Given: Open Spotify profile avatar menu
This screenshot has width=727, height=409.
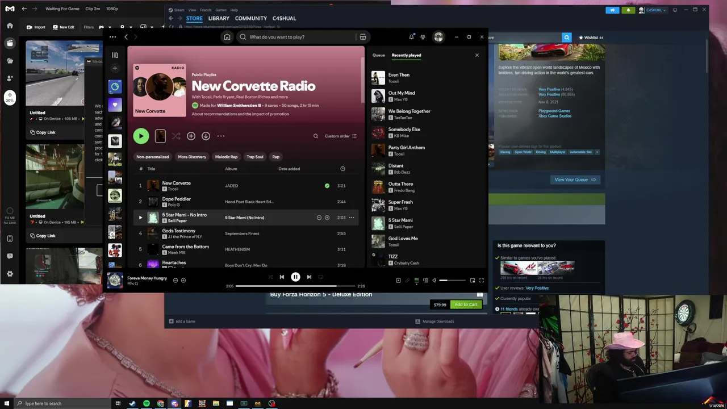Looking at the screenshot, I should 438,37.
